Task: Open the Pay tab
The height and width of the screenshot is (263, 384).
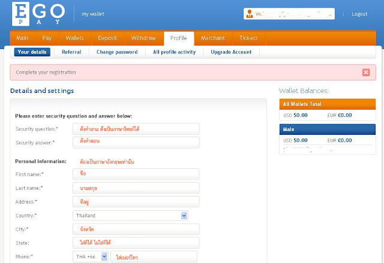Action: click(x=47, y=38)
